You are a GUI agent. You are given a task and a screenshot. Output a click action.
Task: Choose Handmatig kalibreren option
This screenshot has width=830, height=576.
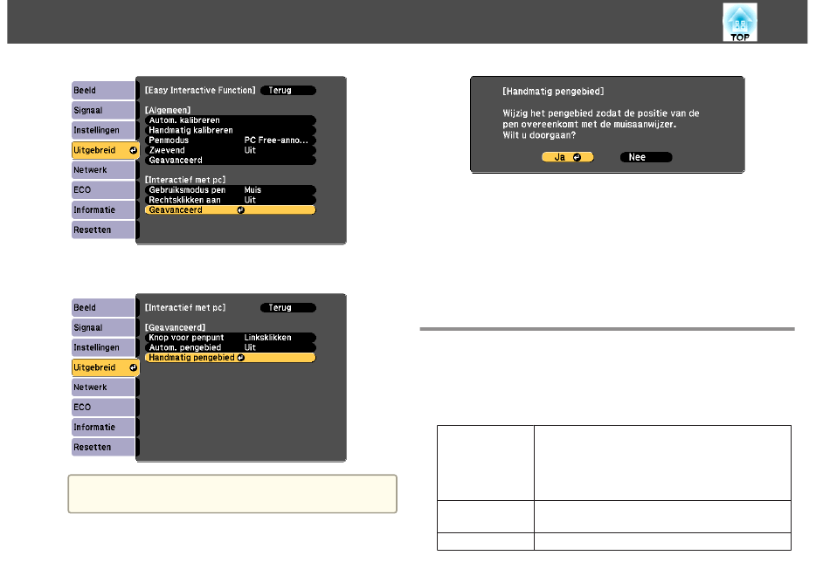coord(231,130)
